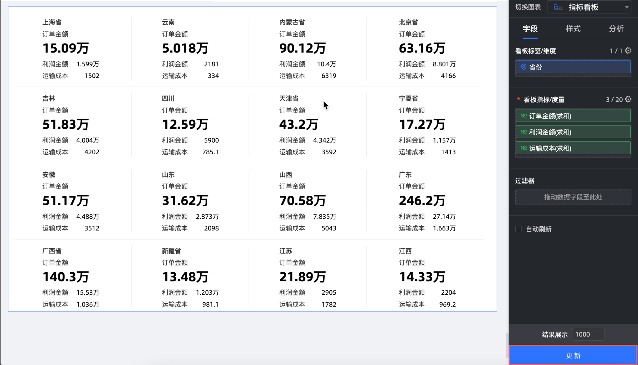Click 指标看板 chart type icon

558,7
